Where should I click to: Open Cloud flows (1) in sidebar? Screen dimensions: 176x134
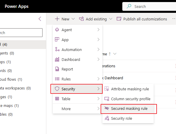click(x=23, y=79)
